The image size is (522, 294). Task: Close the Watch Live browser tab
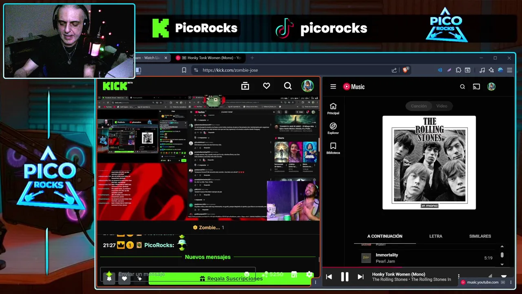click(166, 58)
